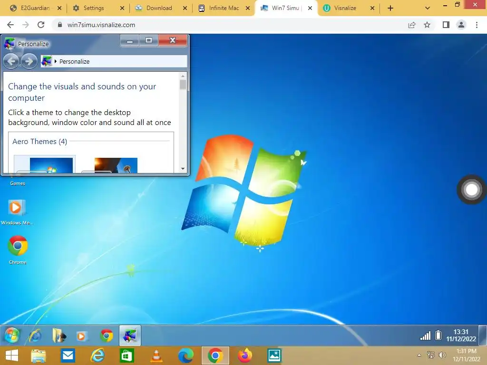Open File Explorer on host taskbar

[x=38, y=355]
